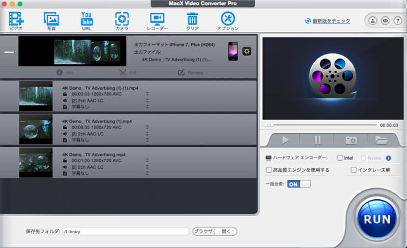Collapse the merged item with minus button
Screen dimensions: 407x248
coord(9,52)
